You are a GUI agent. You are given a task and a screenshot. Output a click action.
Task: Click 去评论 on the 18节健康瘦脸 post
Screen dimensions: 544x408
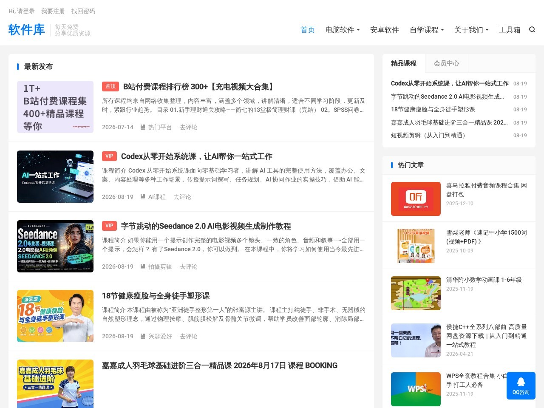click(189, 336)
